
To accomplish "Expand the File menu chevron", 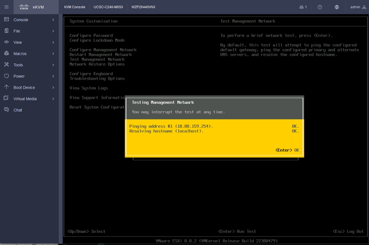I will [53, 31].
